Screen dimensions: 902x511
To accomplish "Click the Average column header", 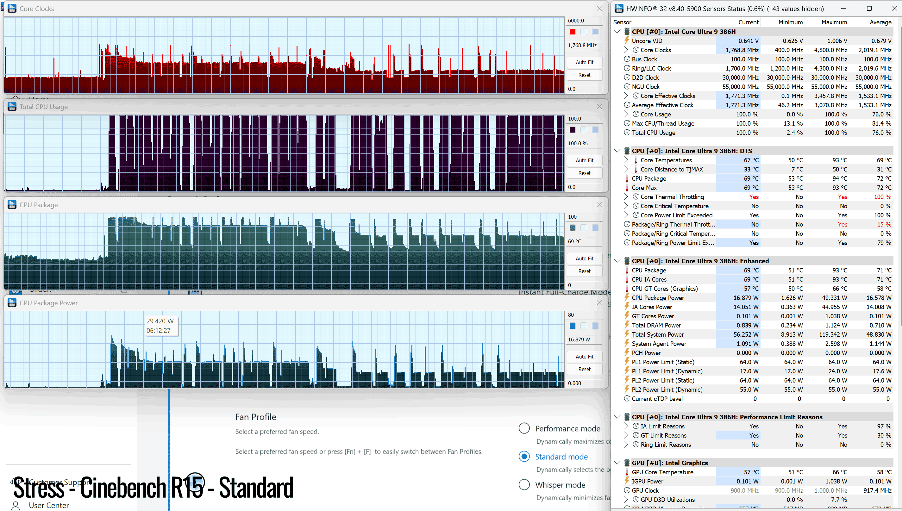I will pos(880,22).
